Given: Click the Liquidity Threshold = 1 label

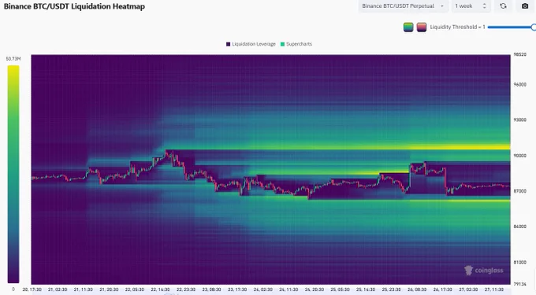Looking at the screenshot, I should (x=457, y=27).
